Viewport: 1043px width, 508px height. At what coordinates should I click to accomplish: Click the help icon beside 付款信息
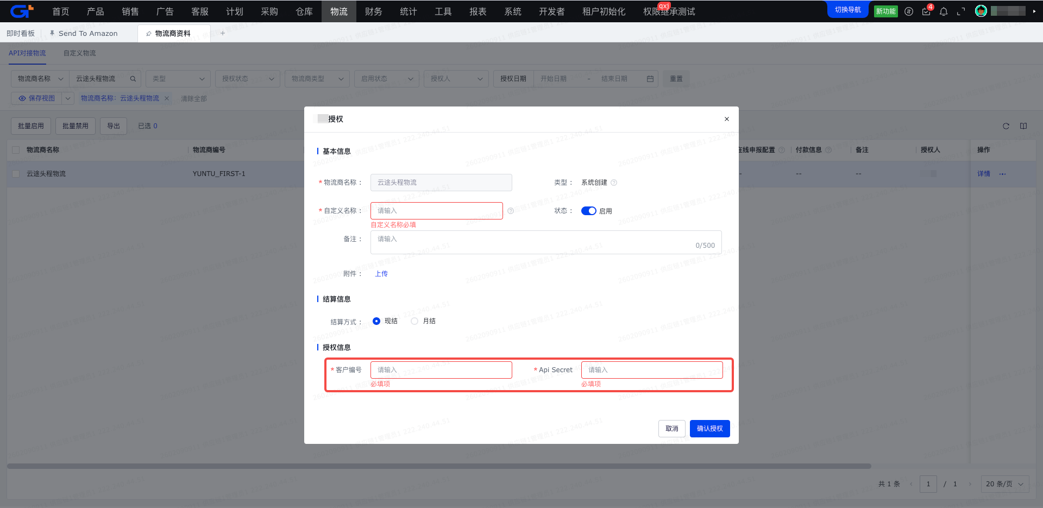(x=828, y=150)
